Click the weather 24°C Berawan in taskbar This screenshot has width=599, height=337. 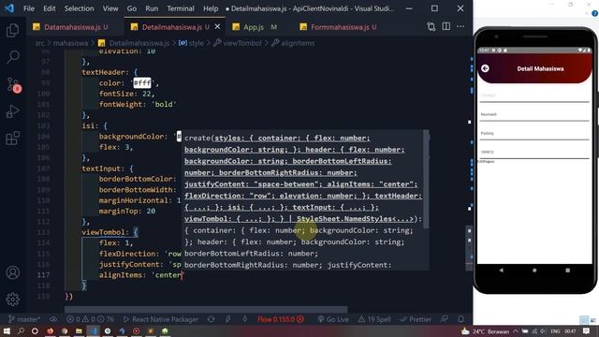pos(485,331)
